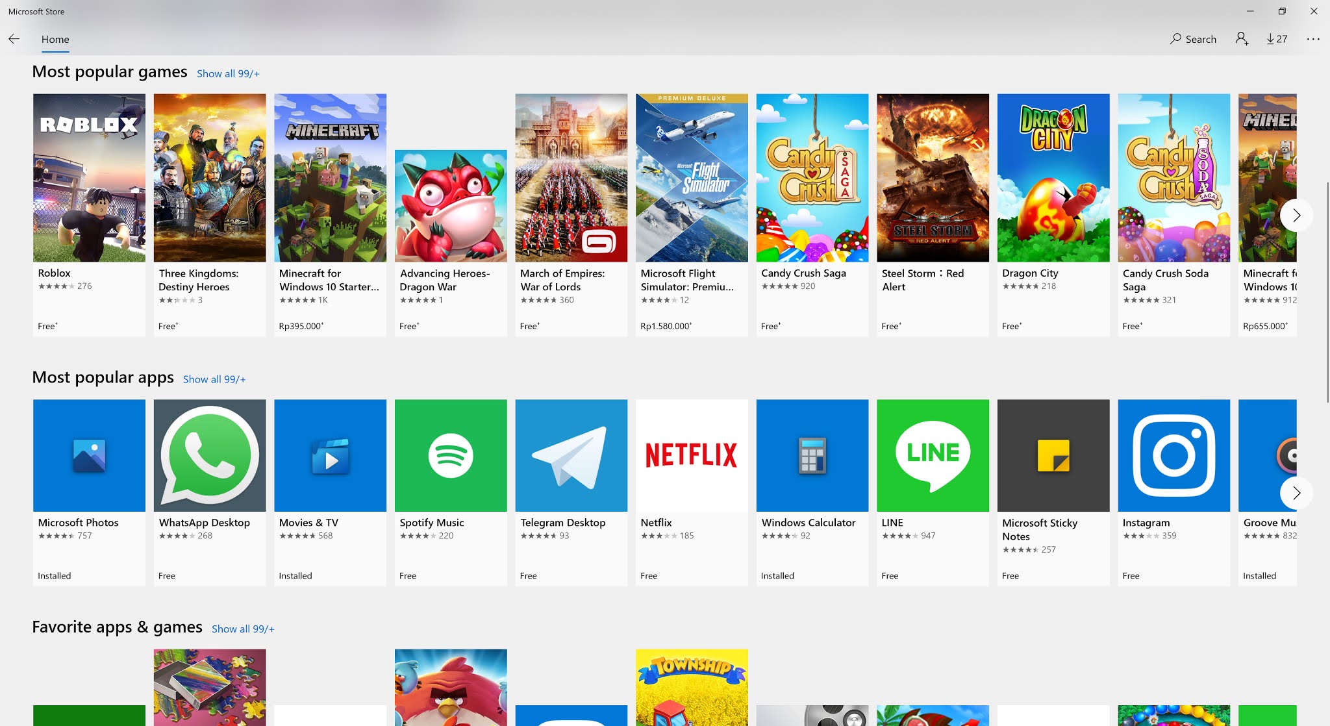The width and height of the screenshot is (1330, 726).
Task: Open Microsoft Flight Simulator thumbnail
Action: click(x=692, y=178)
